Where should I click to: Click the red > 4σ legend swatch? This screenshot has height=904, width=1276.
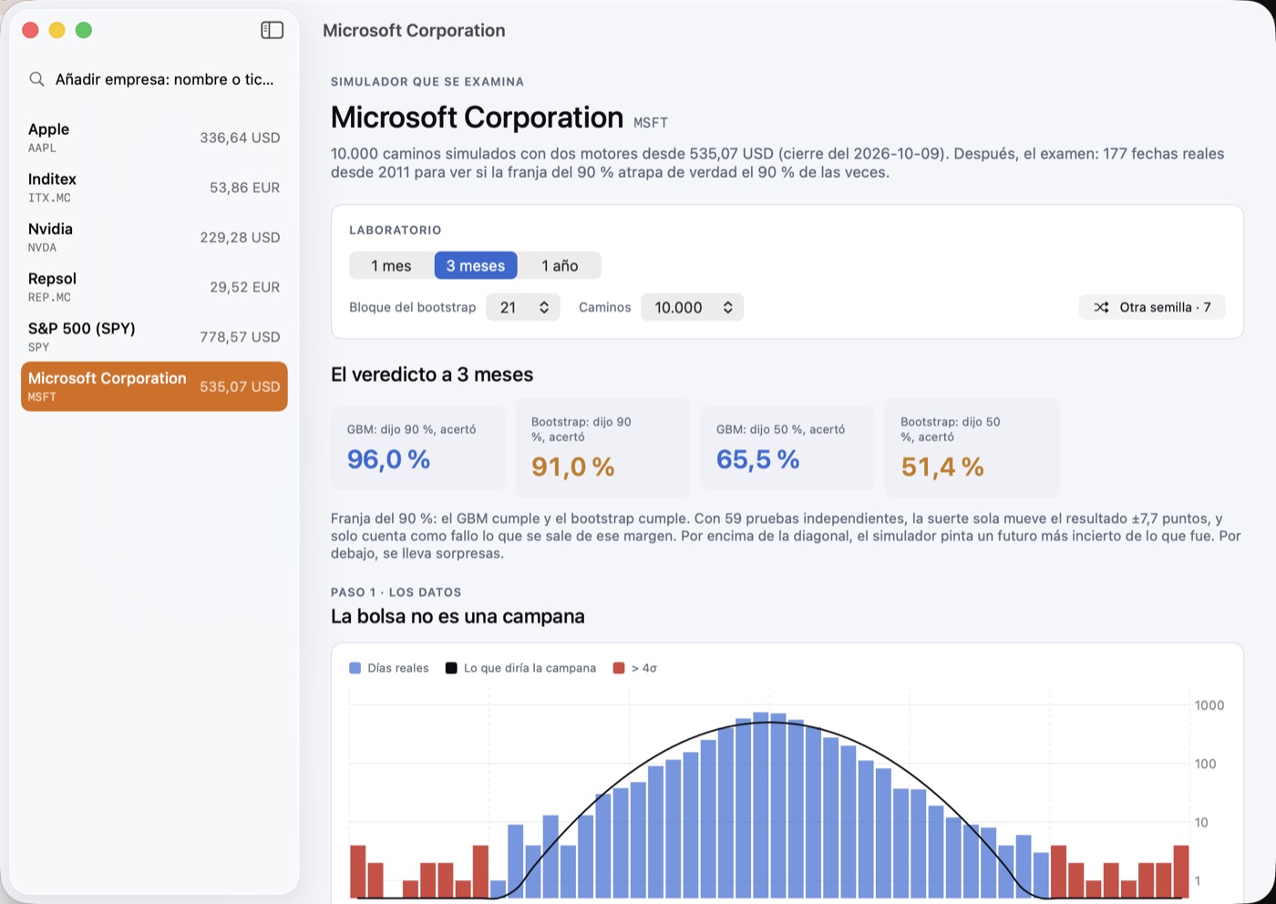619,668
